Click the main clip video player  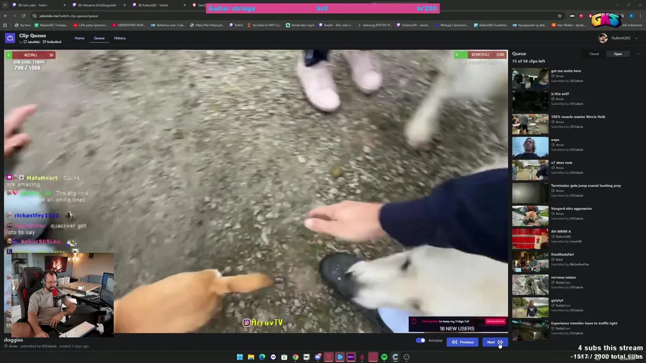(x=256, y=192)
